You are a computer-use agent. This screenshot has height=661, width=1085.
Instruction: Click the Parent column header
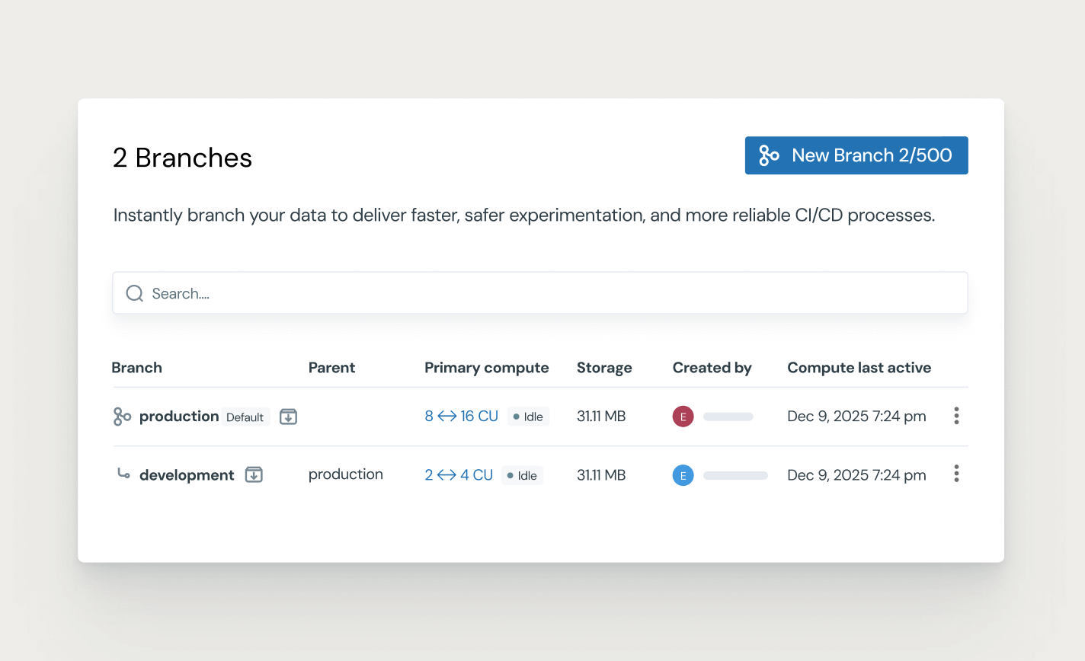click(331, 368)
